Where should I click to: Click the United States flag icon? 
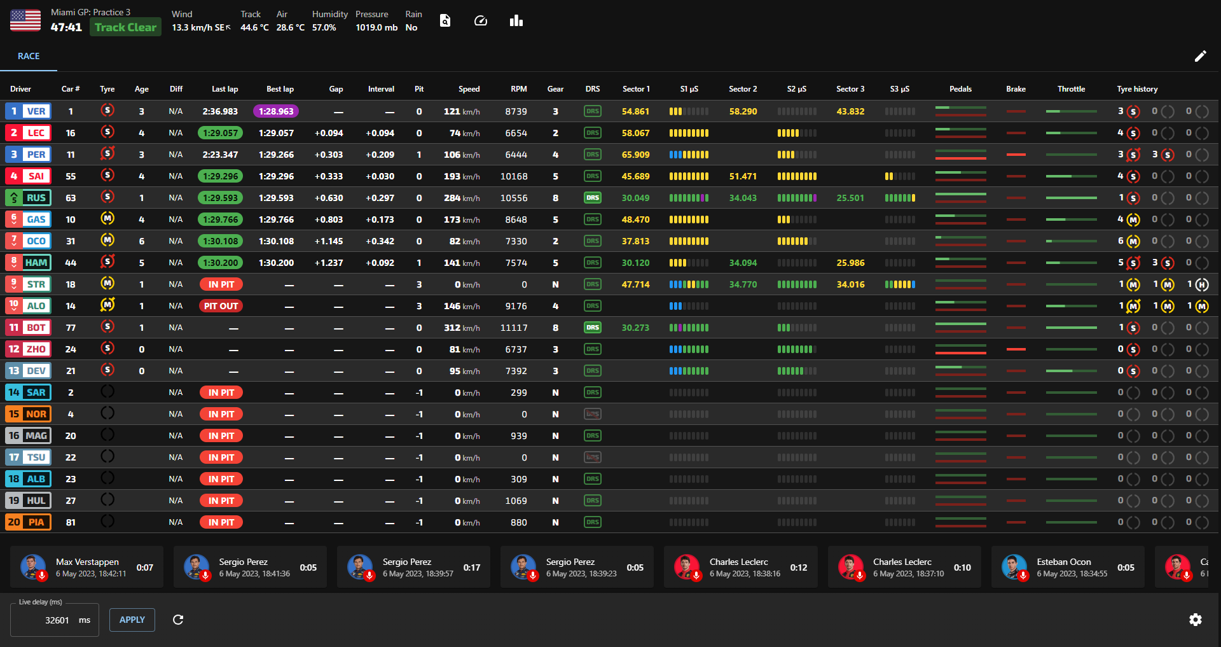tap(25, 20)
